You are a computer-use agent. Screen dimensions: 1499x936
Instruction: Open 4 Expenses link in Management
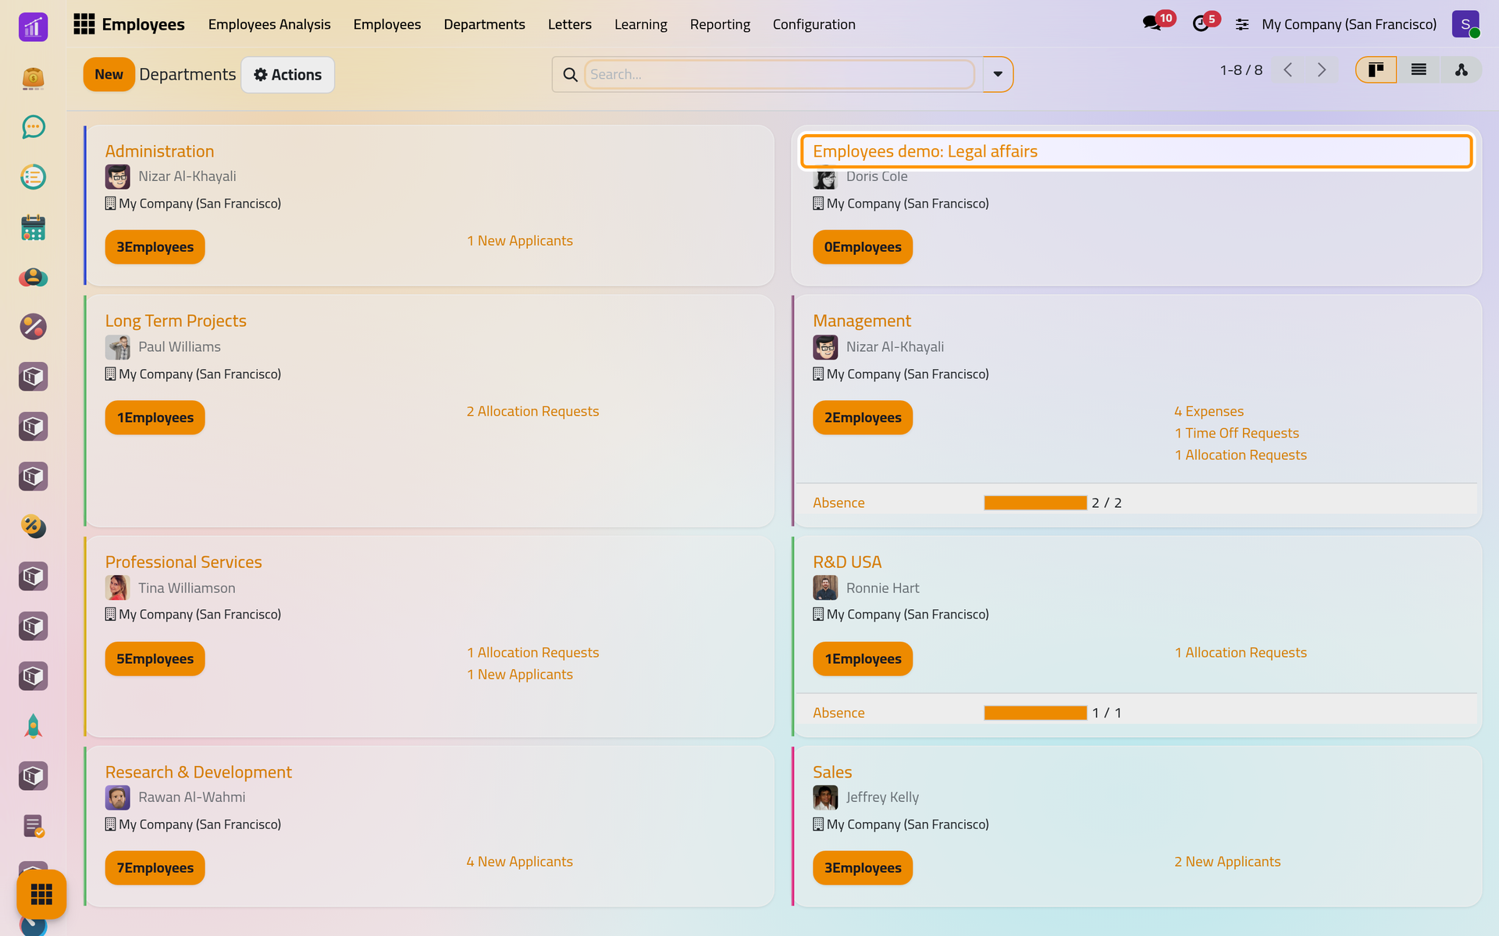[1209, 411]
